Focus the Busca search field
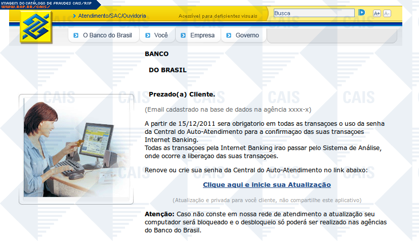 click(314, 13)
